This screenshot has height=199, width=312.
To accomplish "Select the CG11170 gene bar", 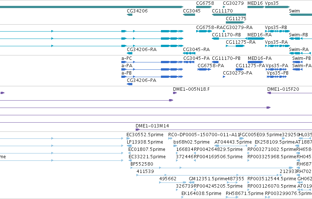I will (229, 15).
